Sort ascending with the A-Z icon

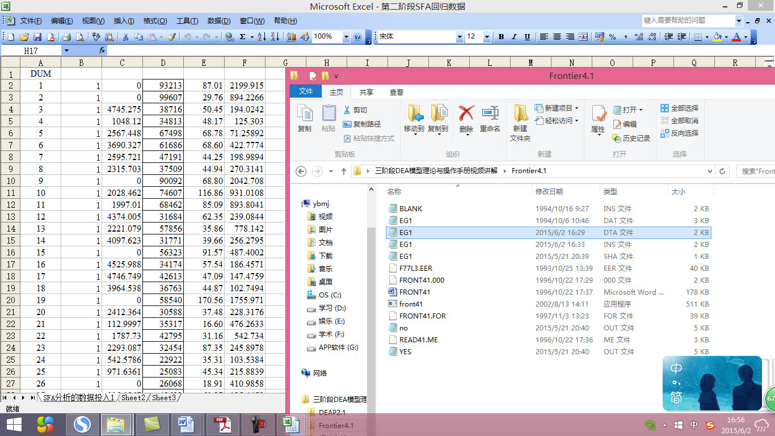tap(262, 37)
